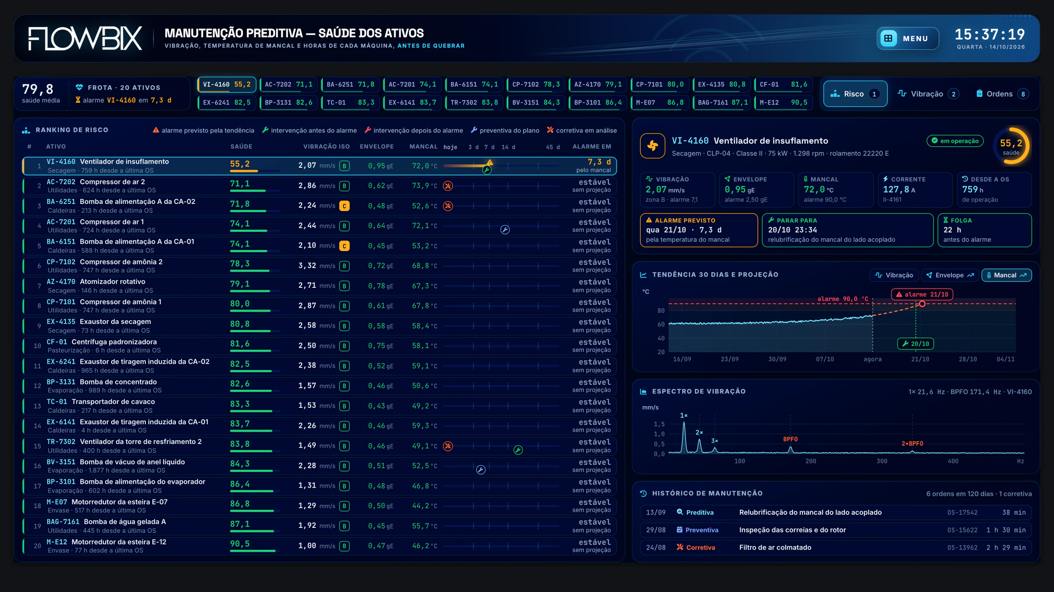Switch to the Risco tab

855,94
